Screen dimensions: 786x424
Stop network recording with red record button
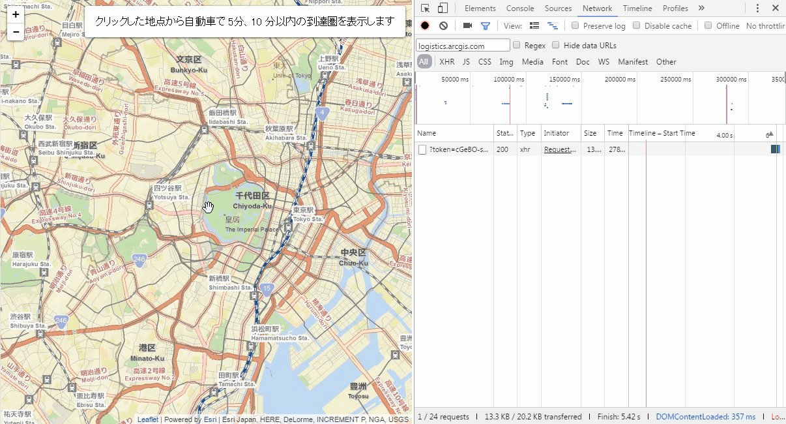point(425,25)
